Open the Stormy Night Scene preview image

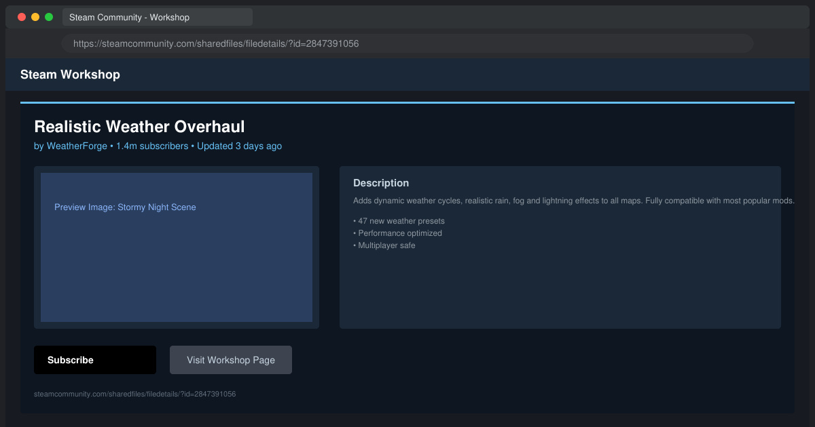pyautogui.click(x=177, y=247)
